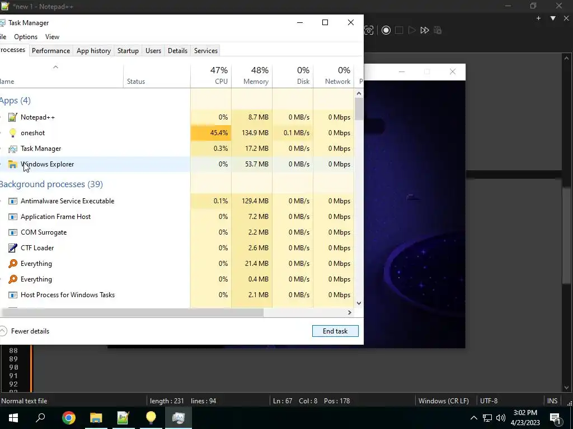The image size is (573, 429).
Task: Select Host Process for Windows Tasks icon
Action: point(13,295)
